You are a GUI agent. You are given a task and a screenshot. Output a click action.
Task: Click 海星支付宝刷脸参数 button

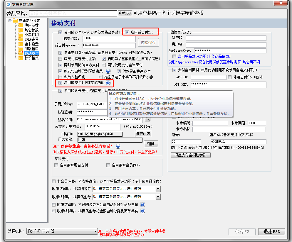(x=191, y=155)
